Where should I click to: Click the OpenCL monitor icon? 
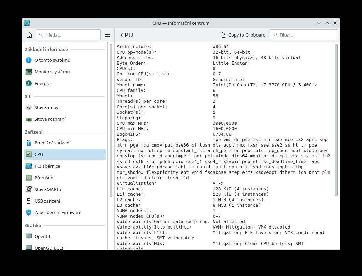pos(29,236)
